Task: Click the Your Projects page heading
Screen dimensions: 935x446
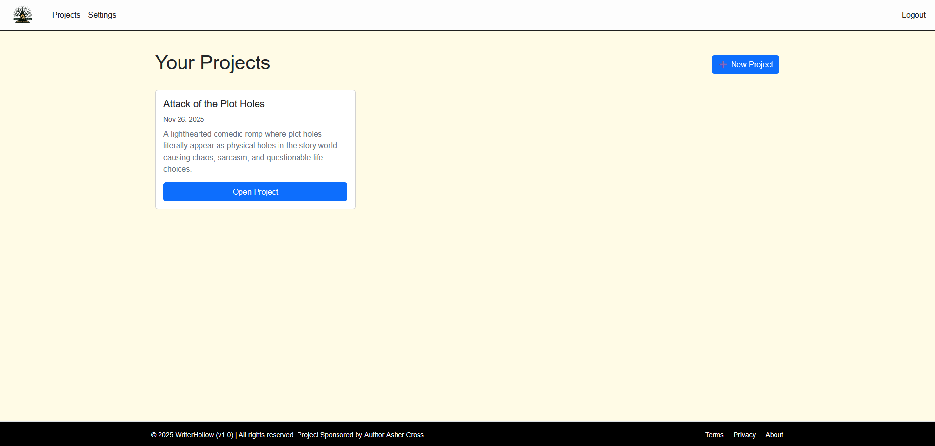Action: pos(212,63)
